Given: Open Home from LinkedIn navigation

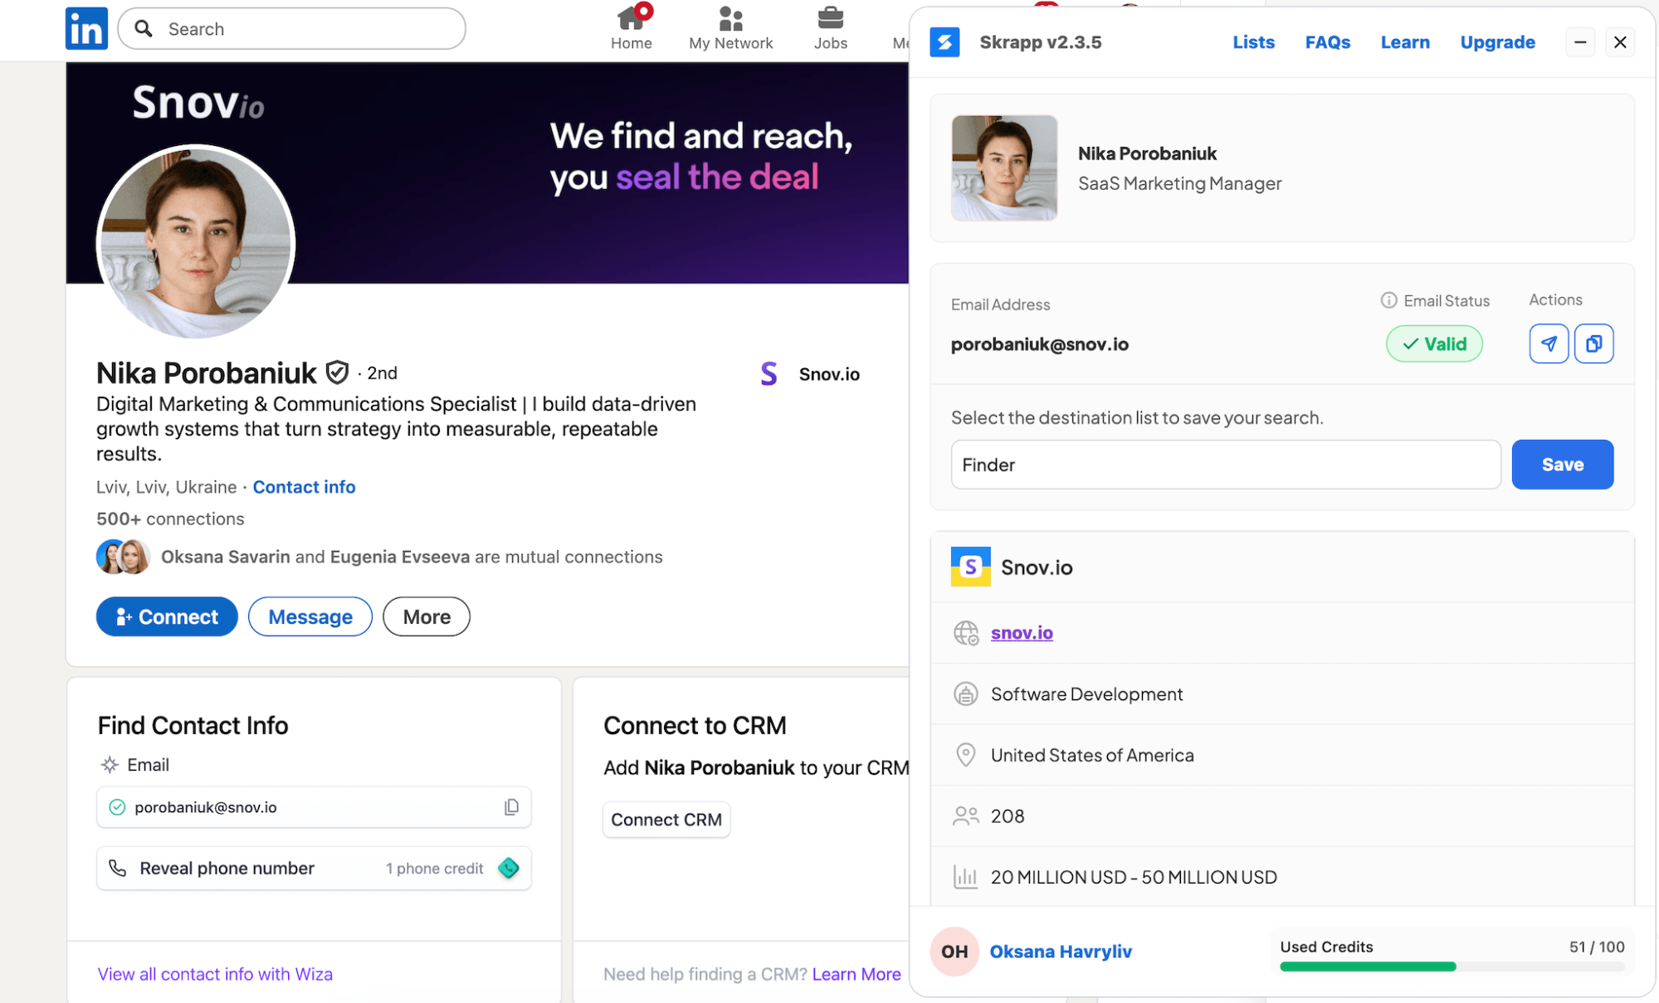Looking at the screenshot, I should (x=631, y=28).
